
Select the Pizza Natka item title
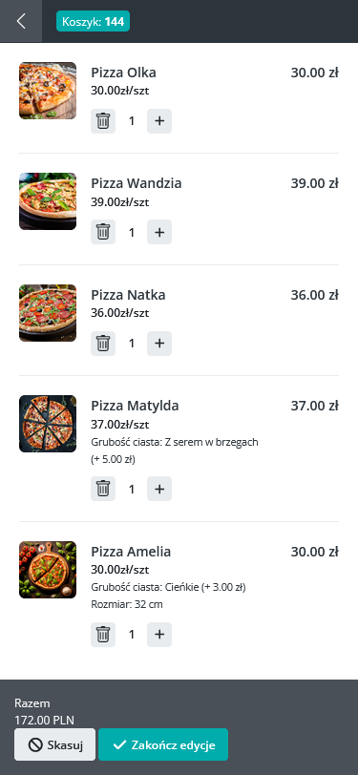pos(128,295)
